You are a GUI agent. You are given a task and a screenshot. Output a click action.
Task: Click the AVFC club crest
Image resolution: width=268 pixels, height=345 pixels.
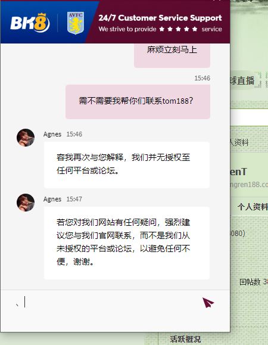(x=76, y=23)
